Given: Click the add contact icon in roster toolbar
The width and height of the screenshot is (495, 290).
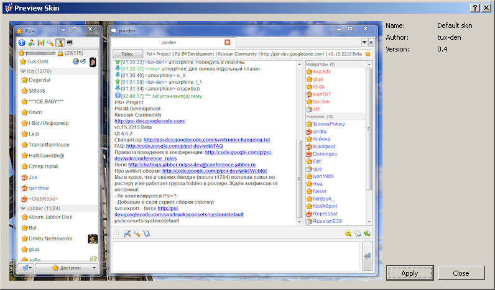Looking at the screenshot, I should (31, 43).
